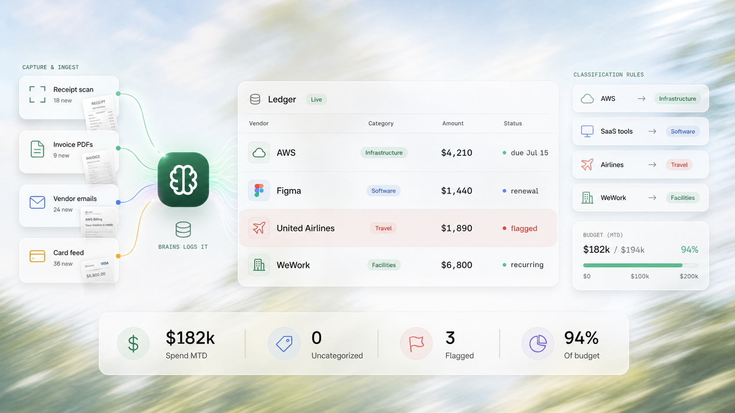
Task: Click the receipt thumbnail on Receipt scan card
Action: point(100,113)
